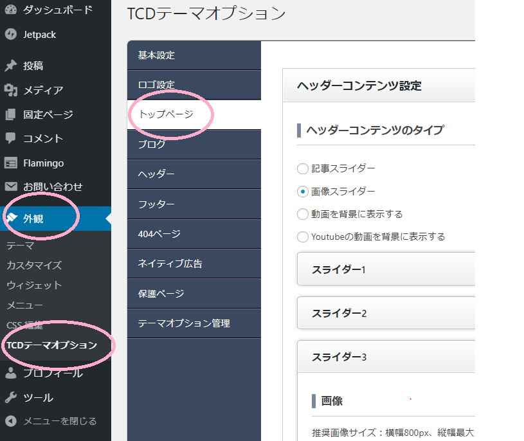Image resolution: width=524 pixels, height=441 pixels.
Task: Click the Flamingo form icon
Action: pos(11,163)
